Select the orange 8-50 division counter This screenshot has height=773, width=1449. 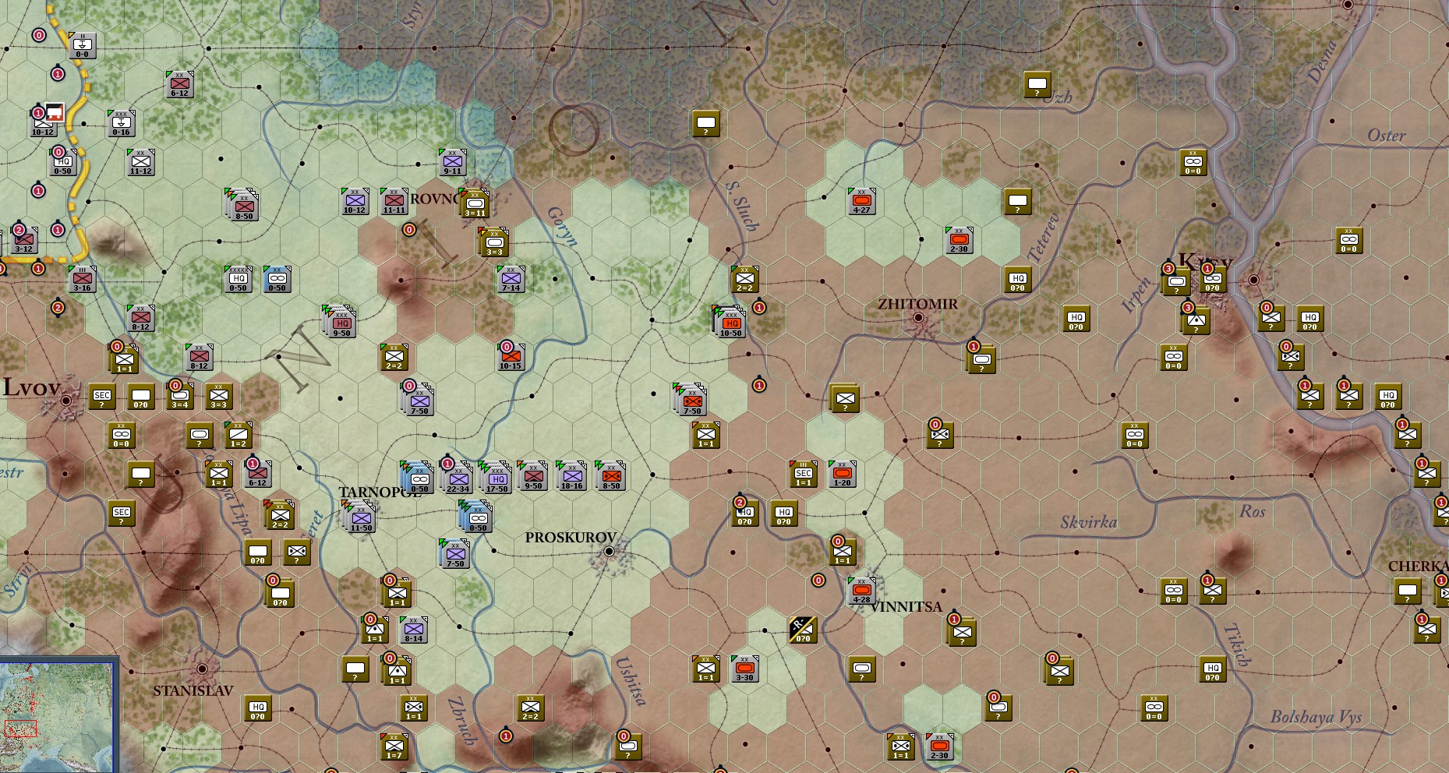(x=611, y=477)
